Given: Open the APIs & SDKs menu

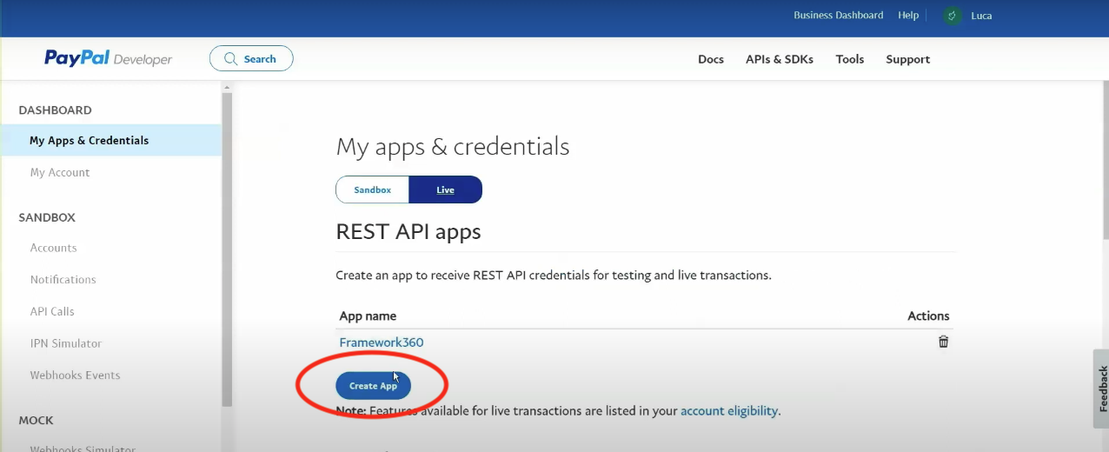Looking at the screenshot, I should coord(779,59).
